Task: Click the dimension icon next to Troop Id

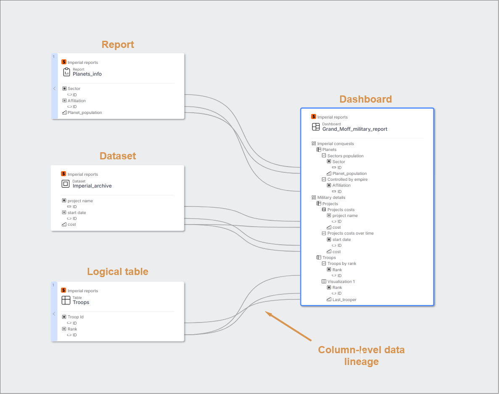Action: pos(64,317)
